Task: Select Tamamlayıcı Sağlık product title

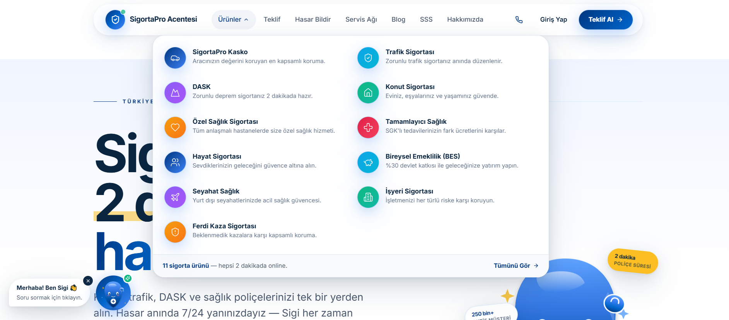Action: (416, 121)
